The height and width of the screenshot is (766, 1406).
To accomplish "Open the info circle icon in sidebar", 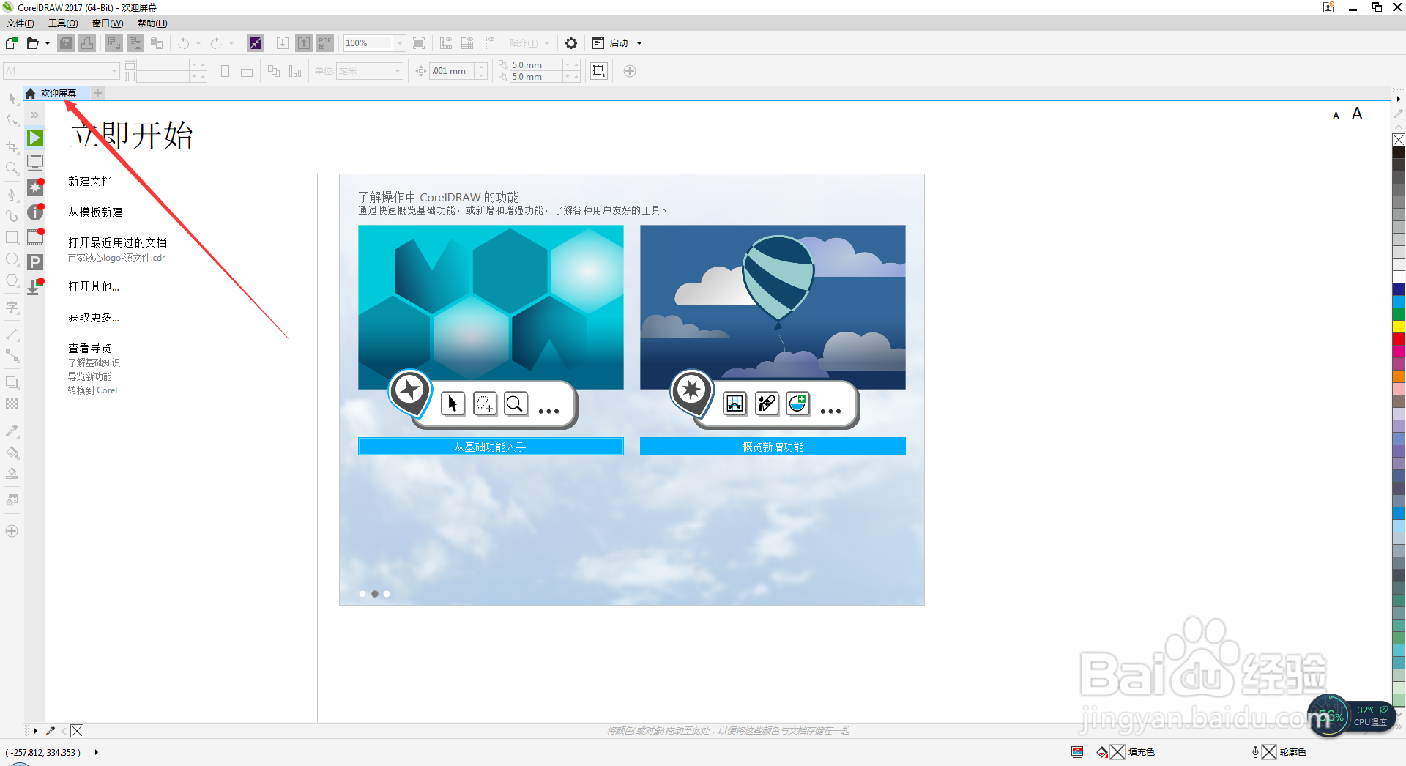I will tap(35, 212).
